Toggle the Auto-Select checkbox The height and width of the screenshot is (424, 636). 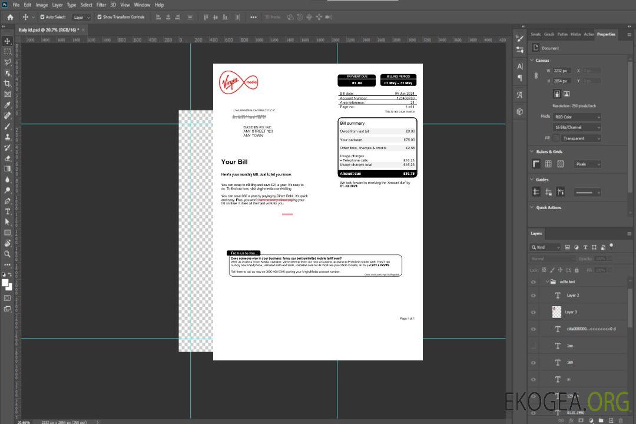pos(42,17)
